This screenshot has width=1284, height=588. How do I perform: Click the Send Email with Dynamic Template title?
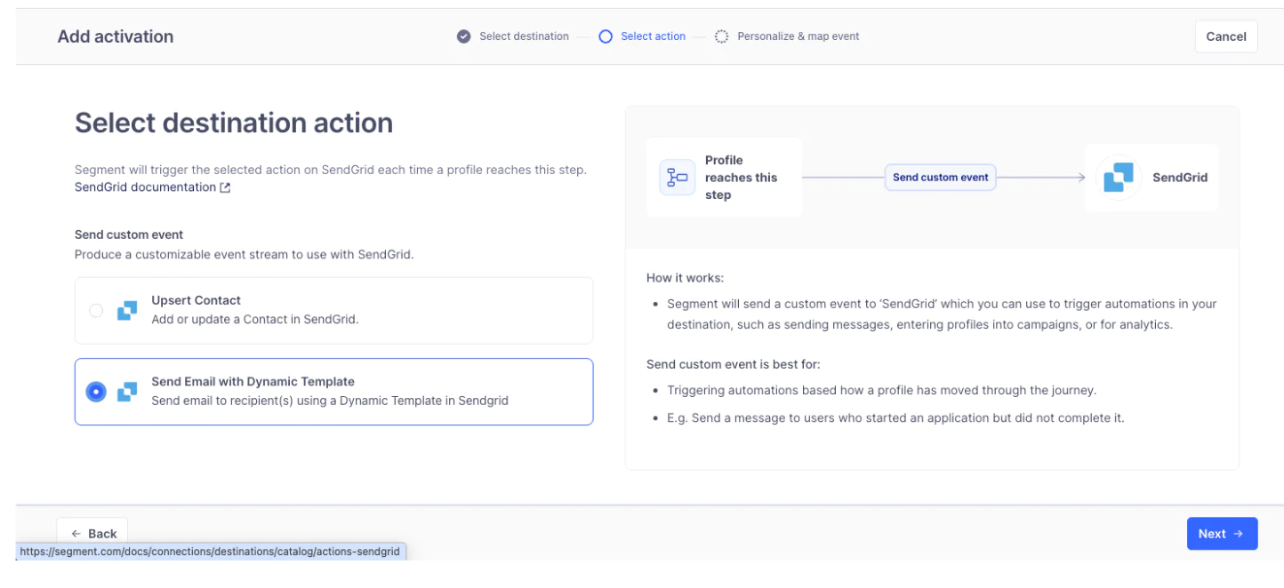click(x=253, y=381)
